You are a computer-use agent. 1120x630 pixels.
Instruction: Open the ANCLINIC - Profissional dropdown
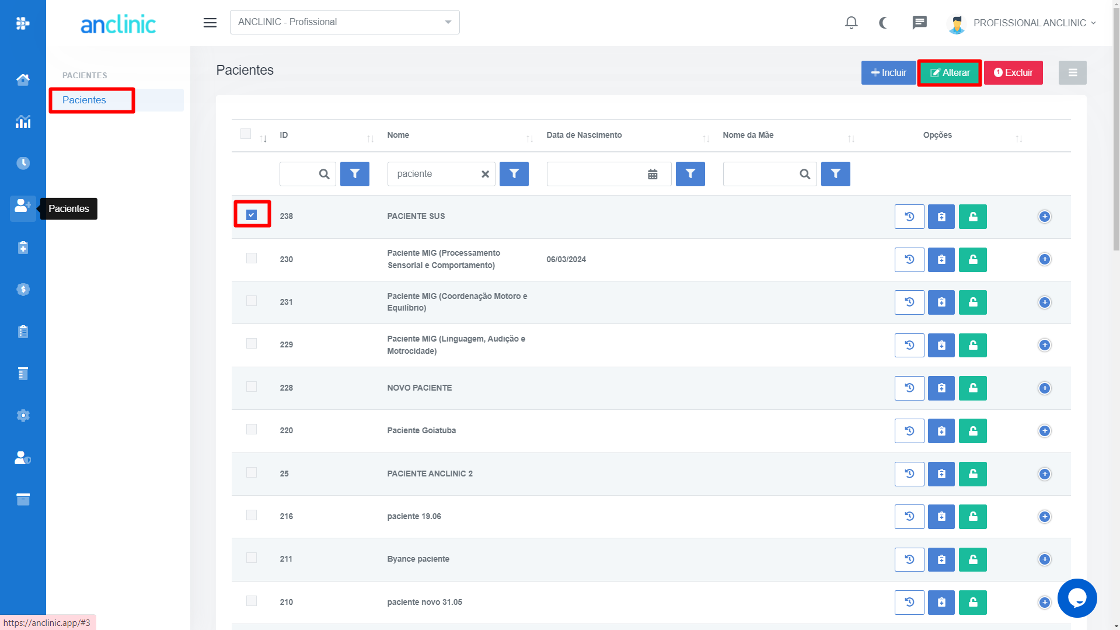[345, 22]
